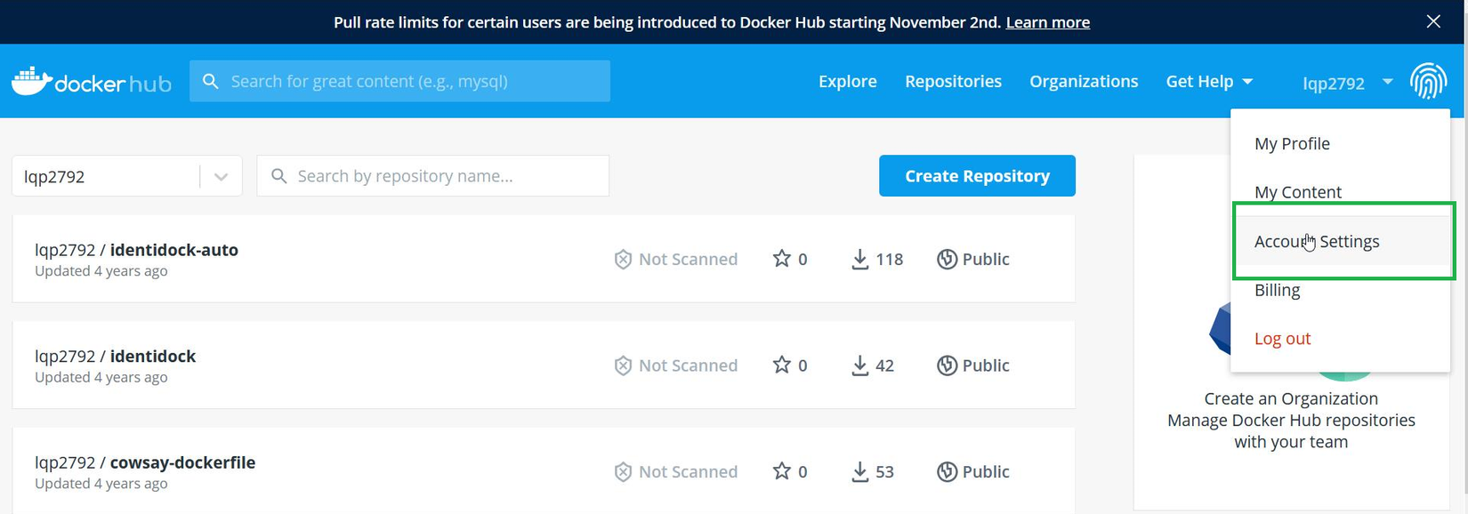The width and height of the screenshot is (1468, 514).
Task: Click the download icon for identidock
Action: point(859,365)
